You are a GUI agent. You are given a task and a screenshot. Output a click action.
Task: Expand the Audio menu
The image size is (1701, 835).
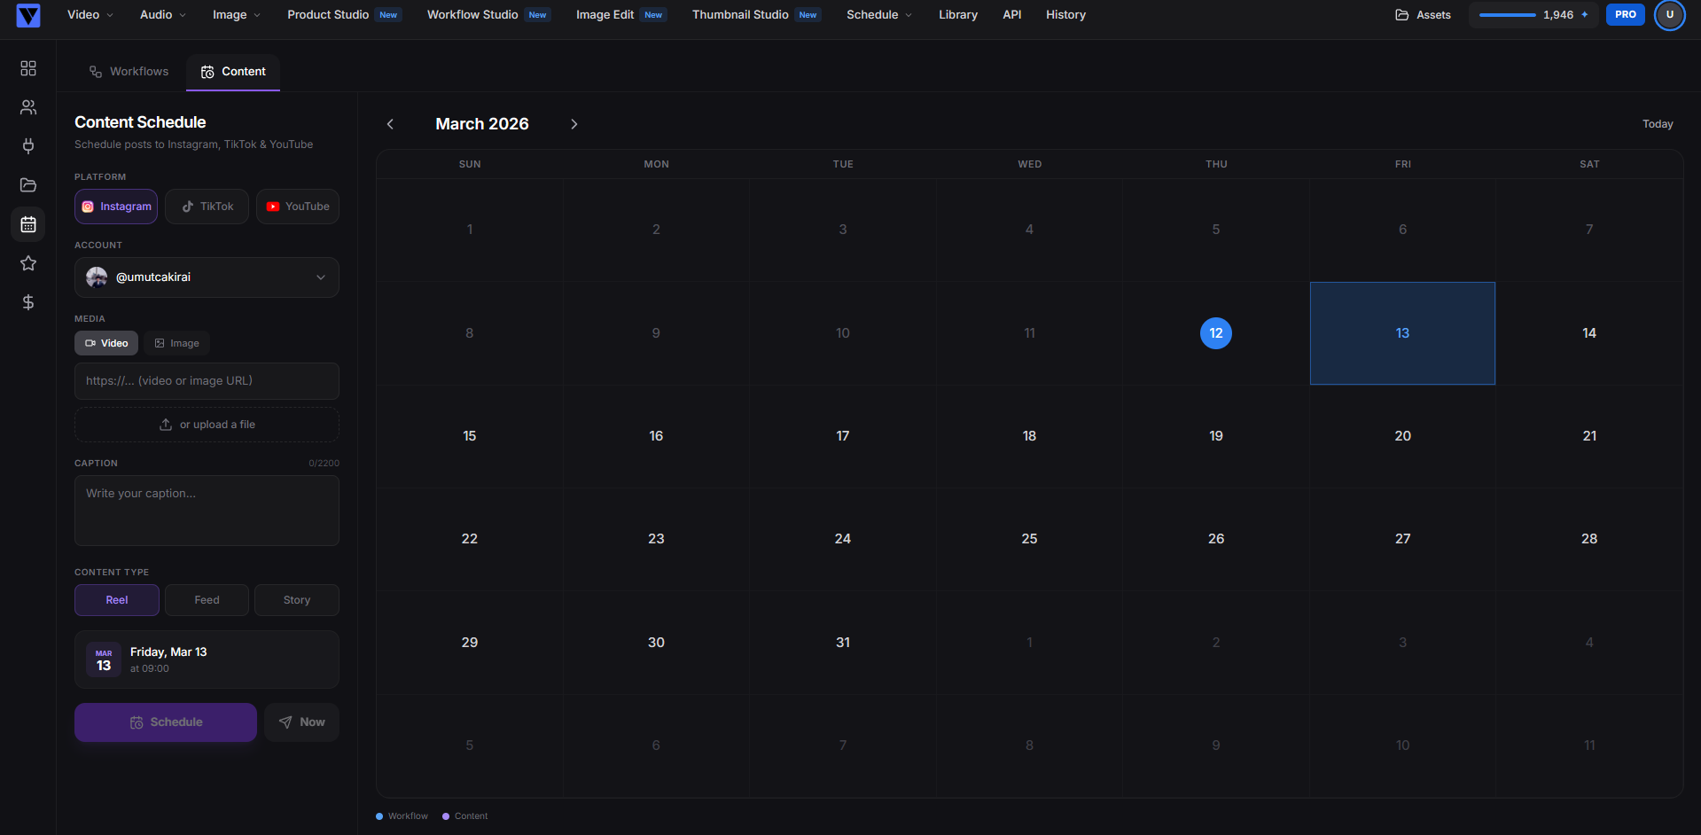[163, 15]
